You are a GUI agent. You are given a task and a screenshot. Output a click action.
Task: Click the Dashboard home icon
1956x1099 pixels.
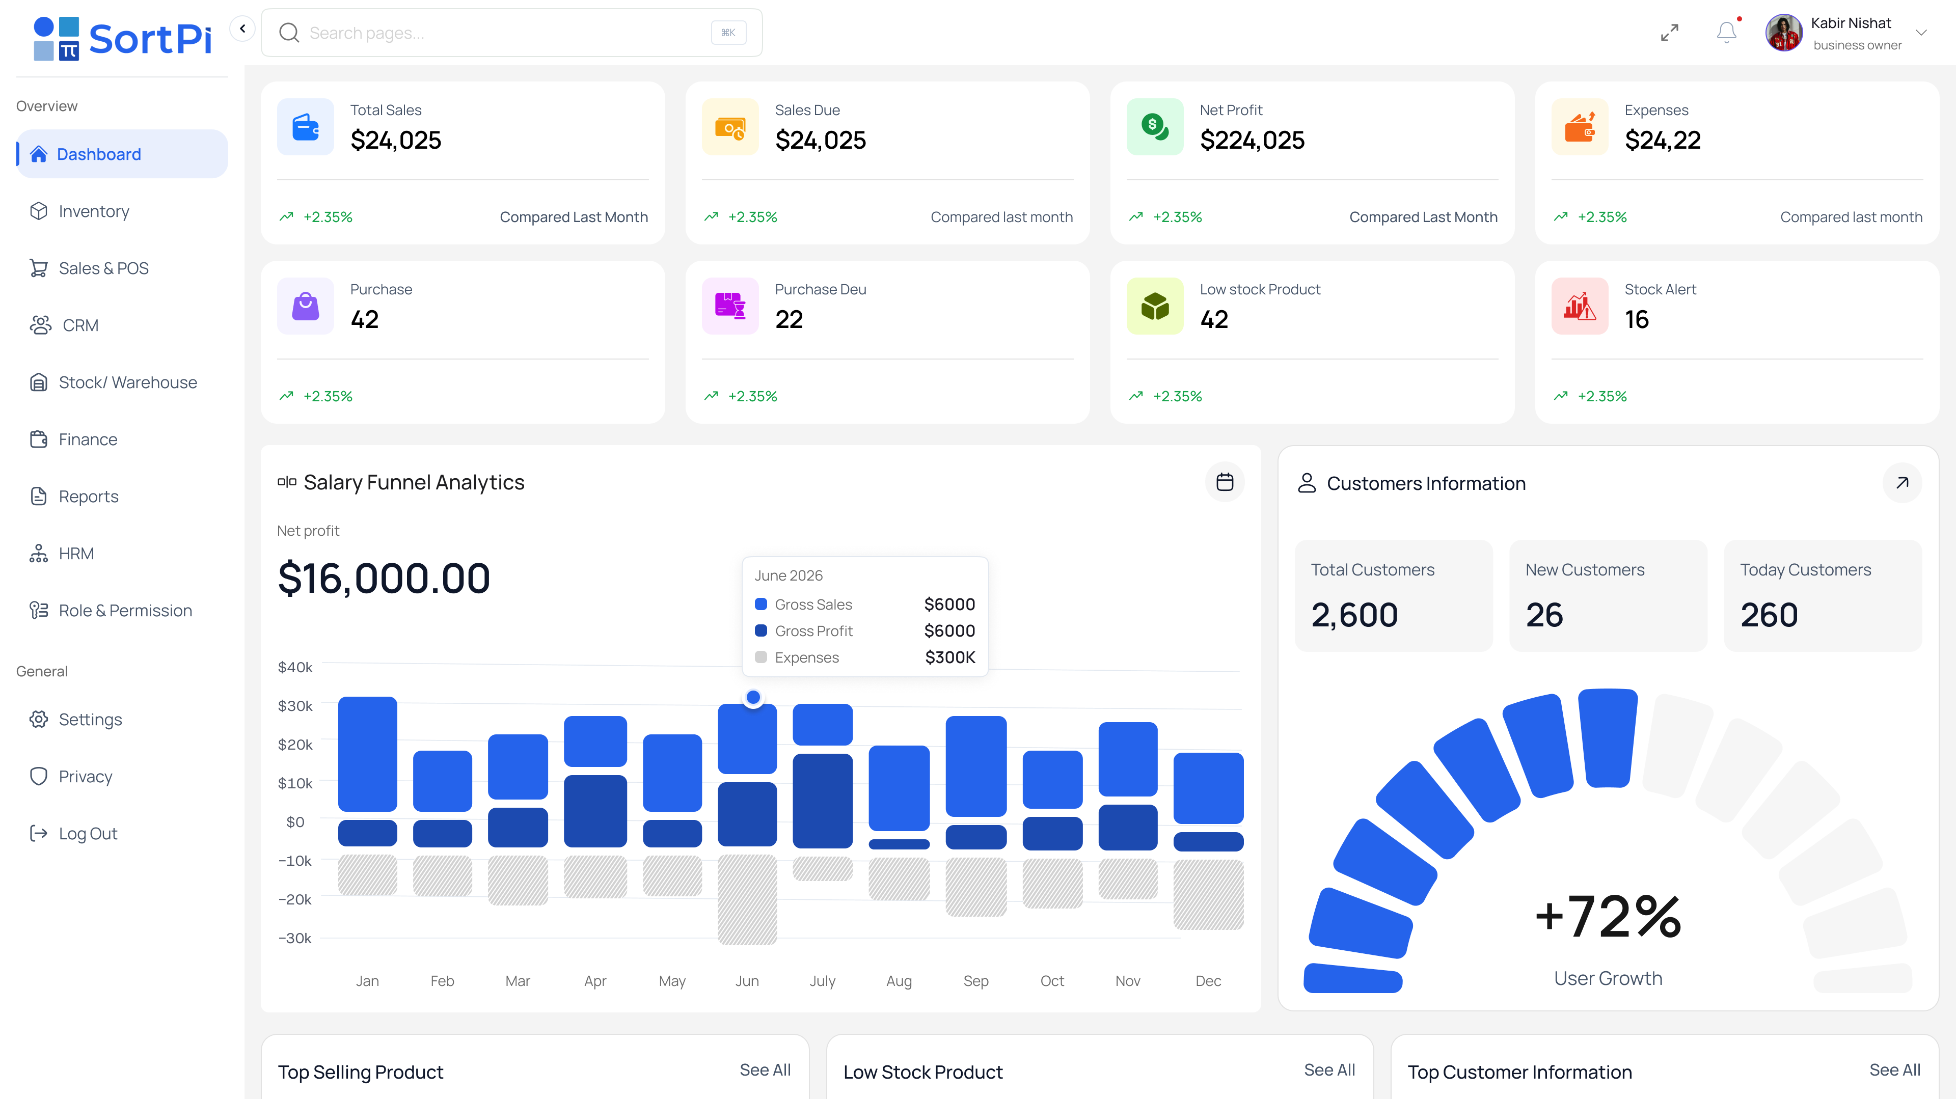pos(39,154)
